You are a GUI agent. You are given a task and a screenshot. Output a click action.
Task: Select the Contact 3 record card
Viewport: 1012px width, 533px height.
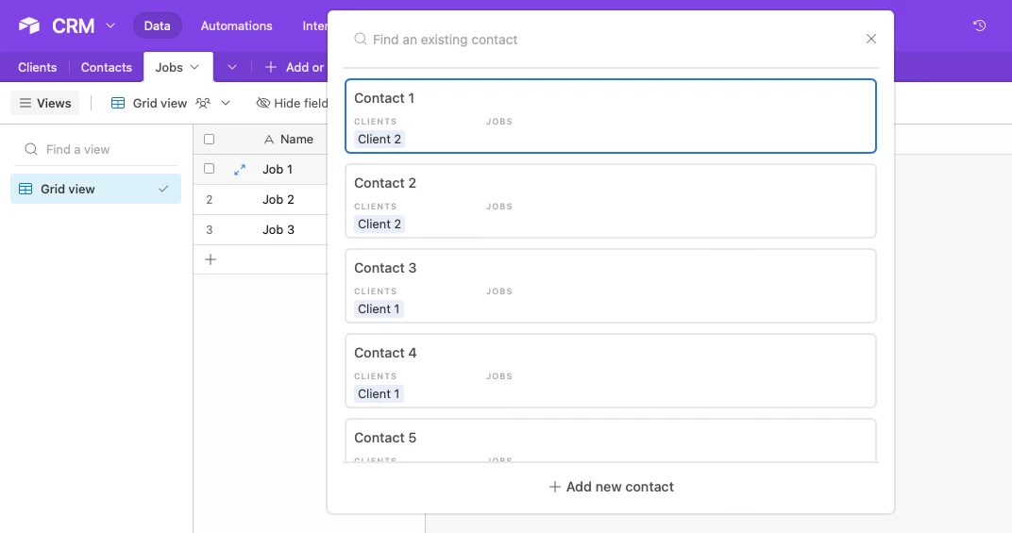(x=611, y=285)
